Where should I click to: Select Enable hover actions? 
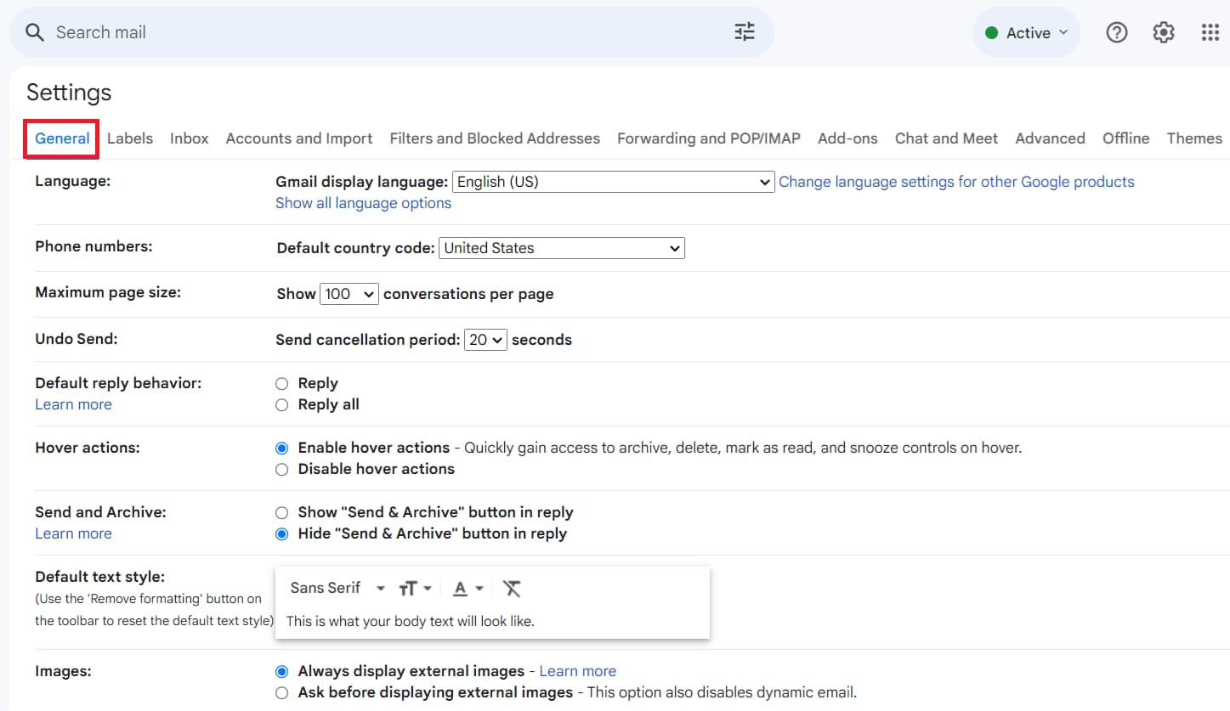pyautogui.click(x=282, y=448)
